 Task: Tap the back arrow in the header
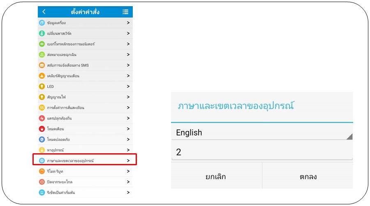tap(44, 12)
